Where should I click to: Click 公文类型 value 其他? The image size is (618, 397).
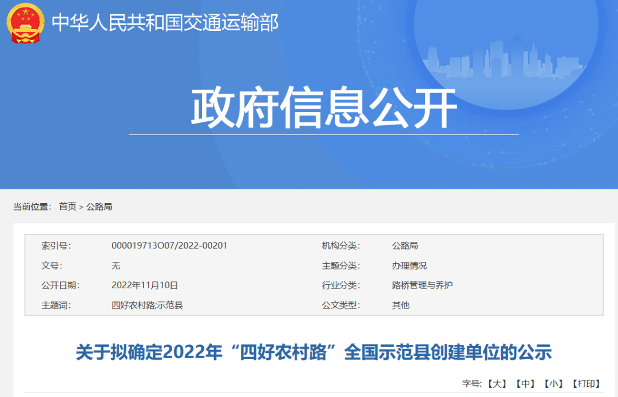click(x=401, y=305)
